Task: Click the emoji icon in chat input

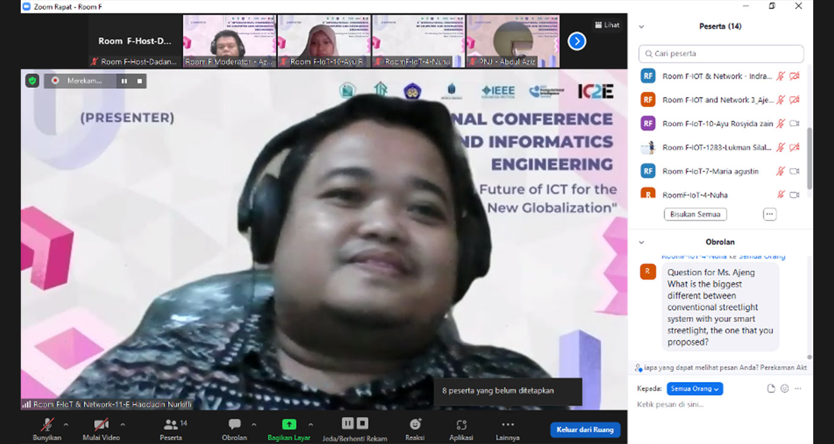Action: click(x=785, y=389)
